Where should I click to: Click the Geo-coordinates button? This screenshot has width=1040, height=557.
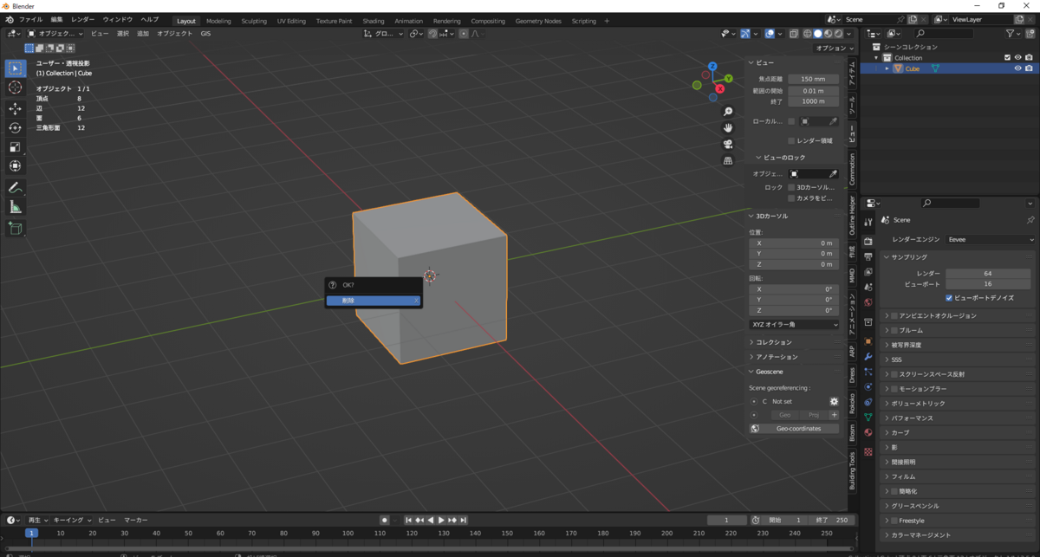(795, 429)
